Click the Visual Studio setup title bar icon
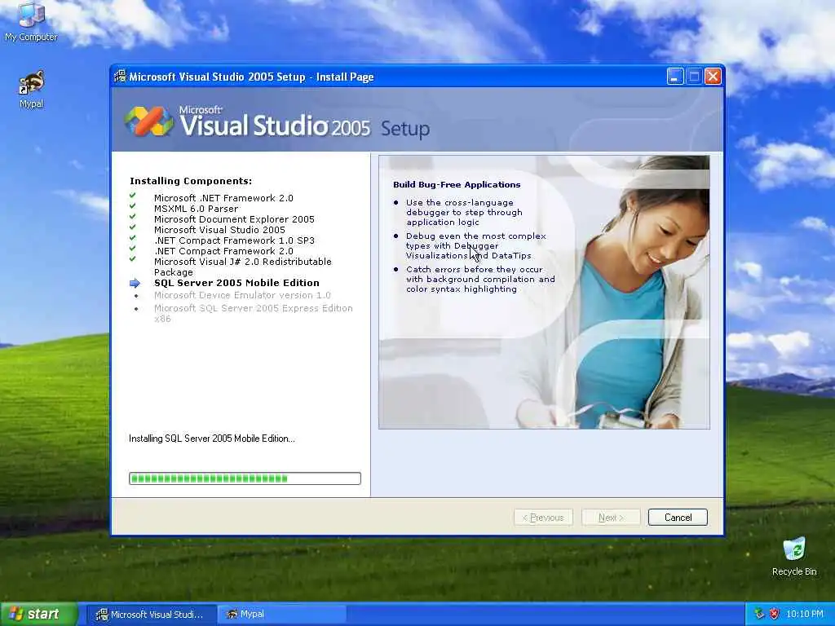 (121, 77)
